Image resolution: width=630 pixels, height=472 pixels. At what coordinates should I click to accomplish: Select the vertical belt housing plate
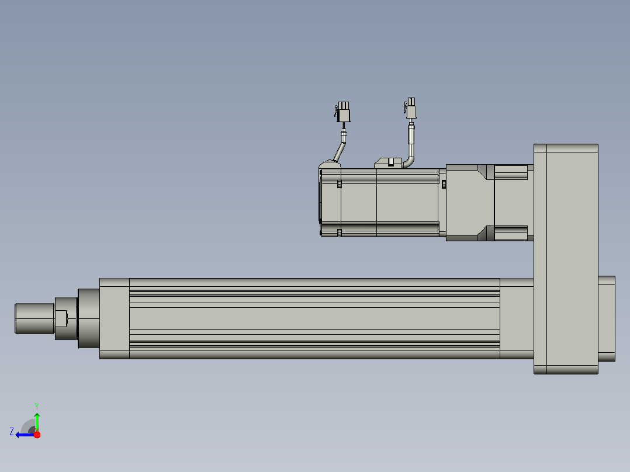[x=566, y=259]
